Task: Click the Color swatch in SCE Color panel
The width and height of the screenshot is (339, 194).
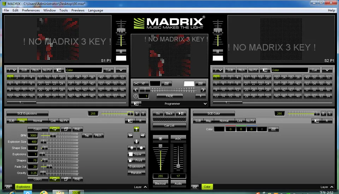Action: click(219, 129)
